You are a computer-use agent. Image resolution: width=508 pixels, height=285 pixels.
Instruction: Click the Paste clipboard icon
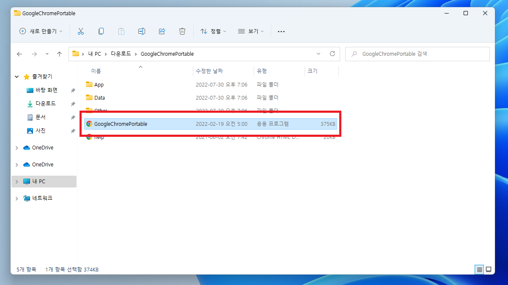pyautogui.click(x=121, y=31)
